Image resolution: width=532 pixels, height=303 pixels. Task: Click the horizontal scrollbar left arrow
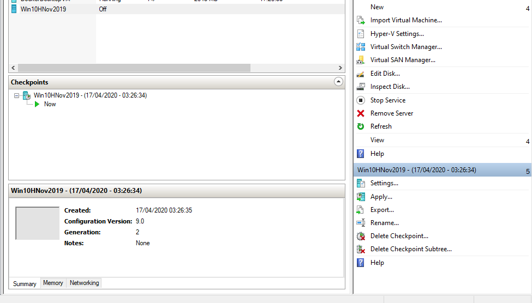pyautogui.click(x=13, y=68)
